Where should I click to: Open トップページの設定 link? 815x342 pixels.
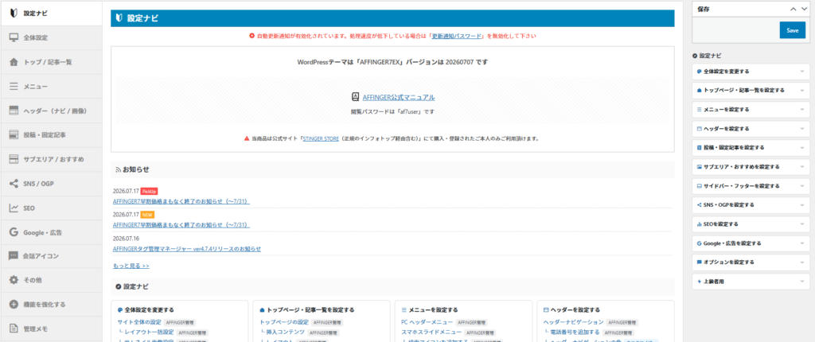click(284, 322)
